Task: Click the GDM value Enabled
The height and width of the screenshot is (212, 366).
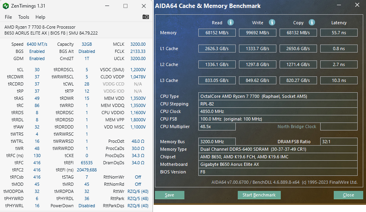Action: point(37,58)
